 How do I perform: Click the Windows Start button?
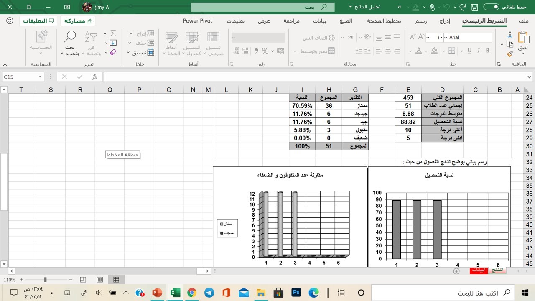coord(525,292)
